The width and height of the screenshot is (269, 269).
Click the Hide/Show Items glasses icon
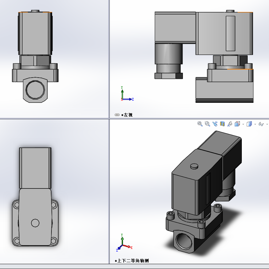(261, 124)
